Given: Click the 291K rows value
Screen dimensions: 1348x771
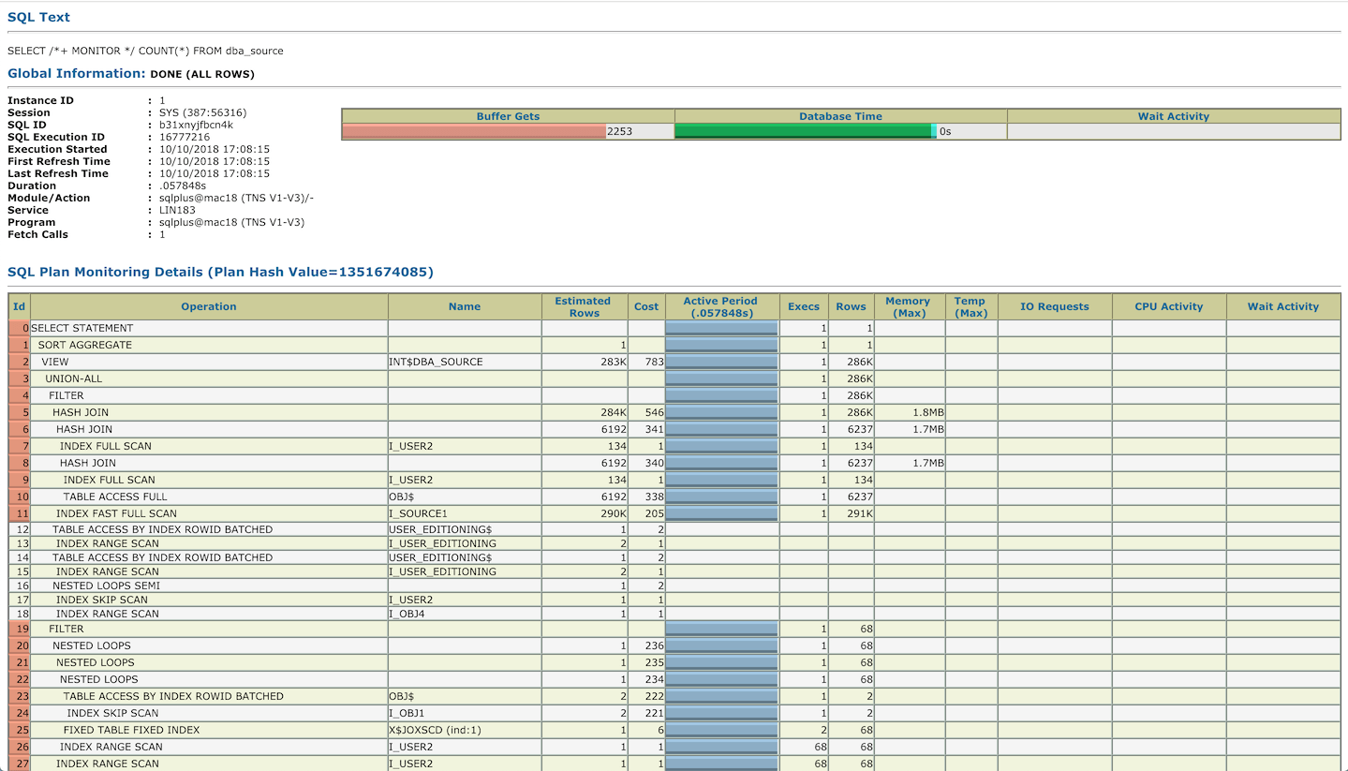Looking at the screenshot, I should (x=859, y=513).
